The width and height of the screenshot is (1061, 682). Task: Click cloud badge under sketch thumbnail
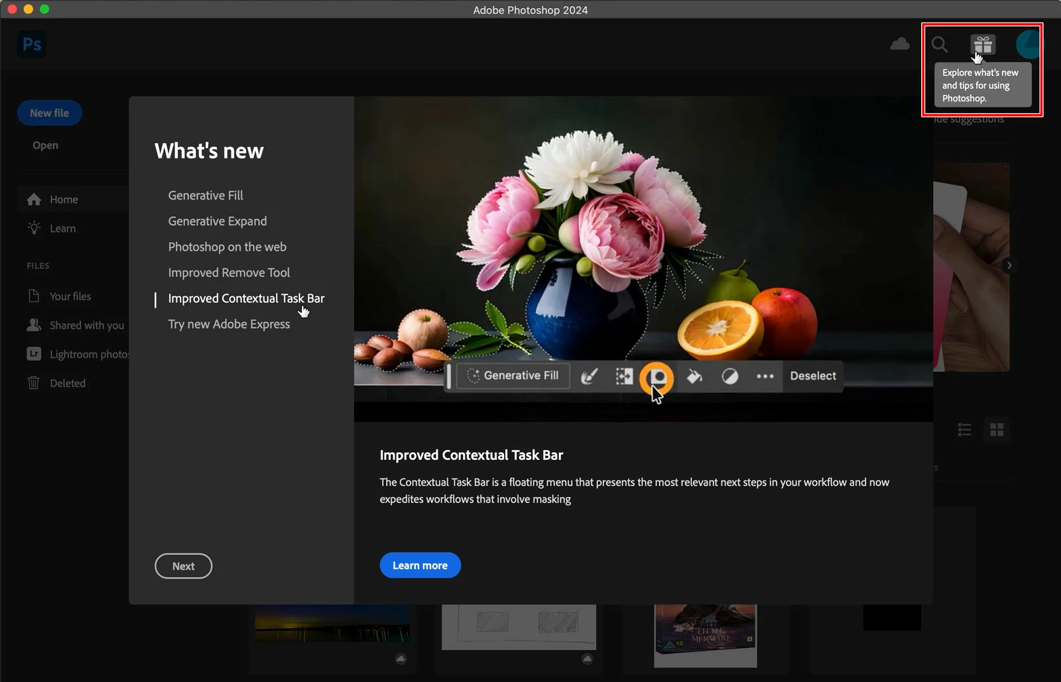click(x=587, y=658)
